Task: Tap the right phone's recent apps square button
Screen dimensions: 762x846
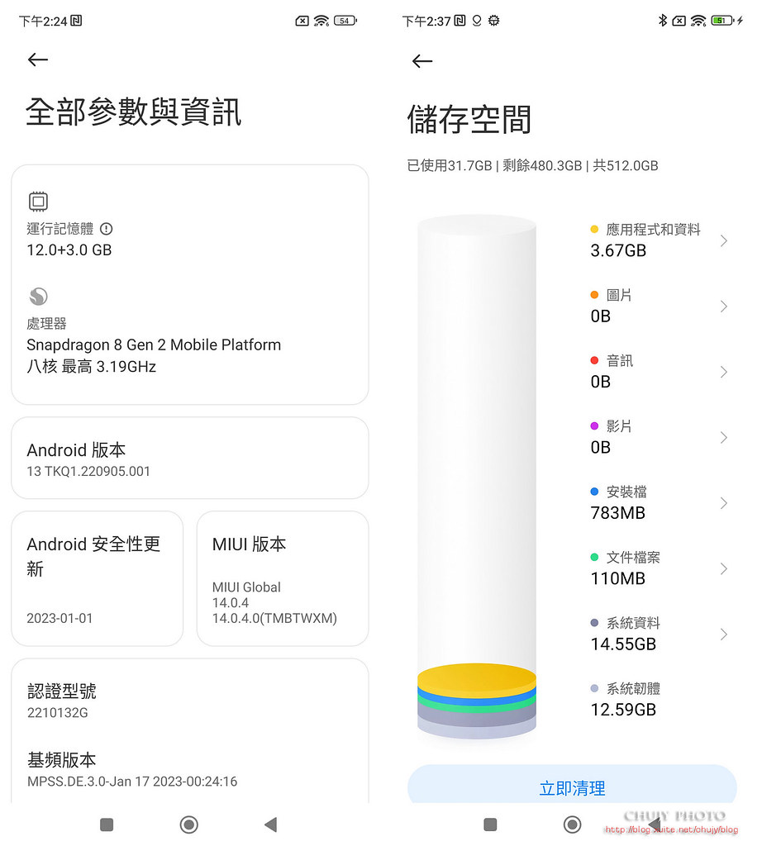Action: pos(490,825)
